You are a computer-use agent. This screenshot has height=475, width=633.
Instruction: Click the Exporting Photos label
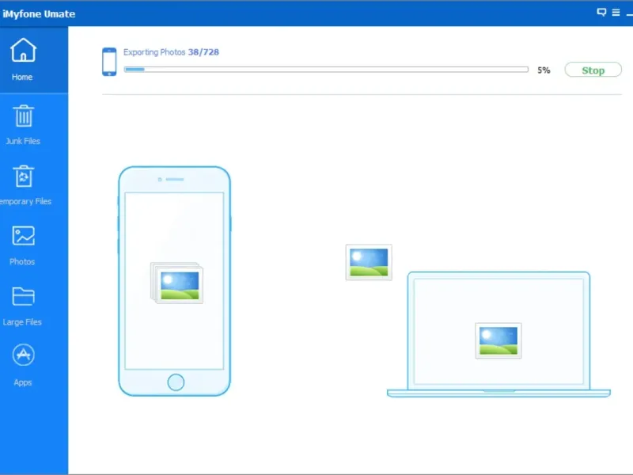pyautogui.click(x=154, y=52)
